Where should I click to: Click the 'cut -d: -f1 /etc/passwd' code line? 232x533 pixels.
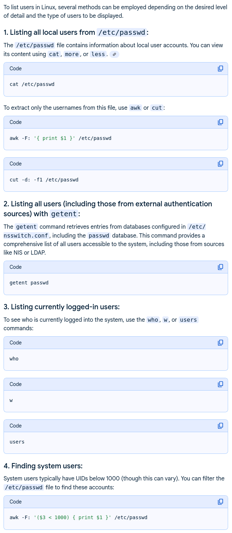point(44,180)
